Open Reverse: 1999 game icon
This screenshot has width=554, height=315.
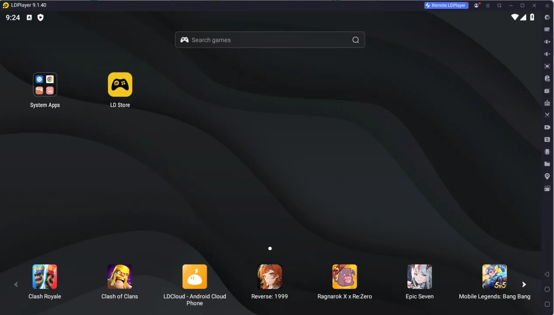[270, 276]
